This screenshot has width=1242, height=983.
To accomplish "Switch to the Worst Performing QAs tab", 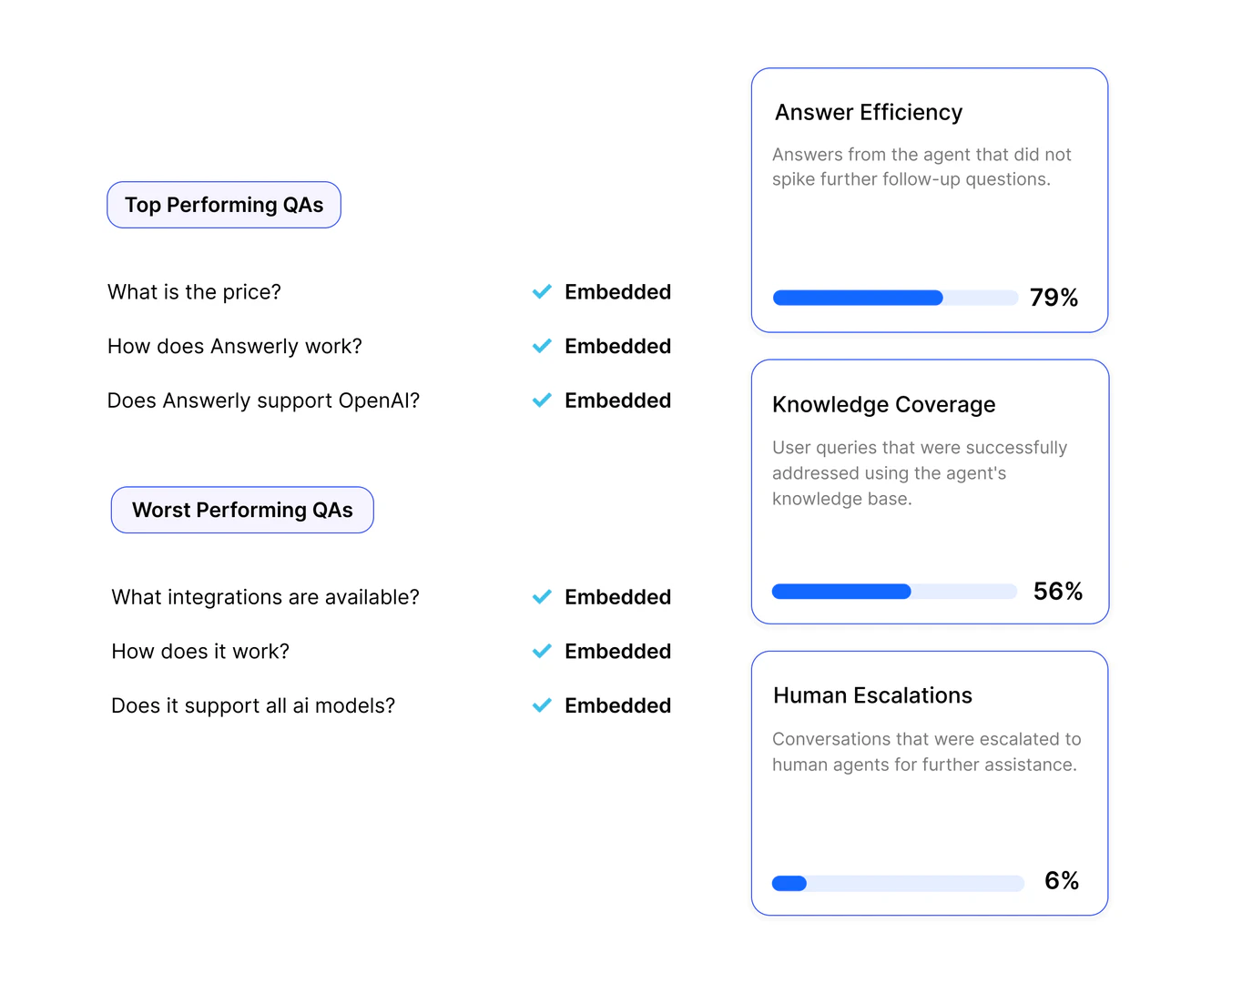I will click(x=242, y=510).
